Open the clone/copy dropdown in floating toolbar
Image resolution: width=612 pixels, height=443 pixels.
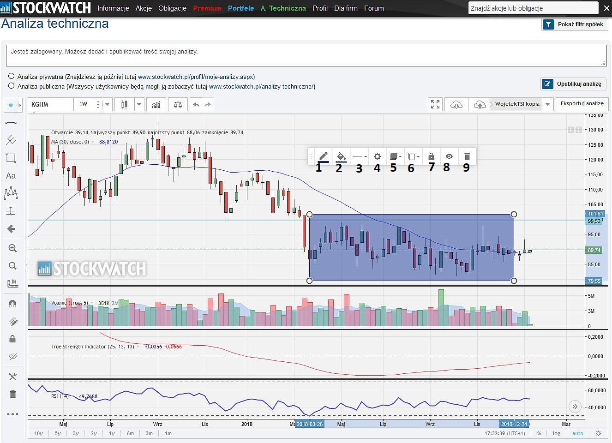(414, 156)
